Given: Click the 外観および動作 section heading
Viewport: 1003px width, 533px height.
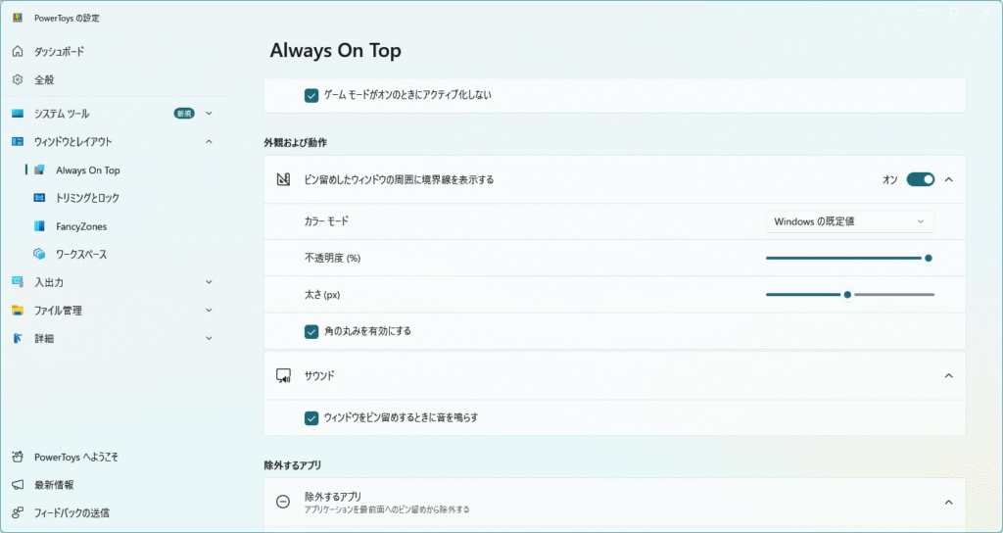Looking at the screenshot, I should point(296,143).
